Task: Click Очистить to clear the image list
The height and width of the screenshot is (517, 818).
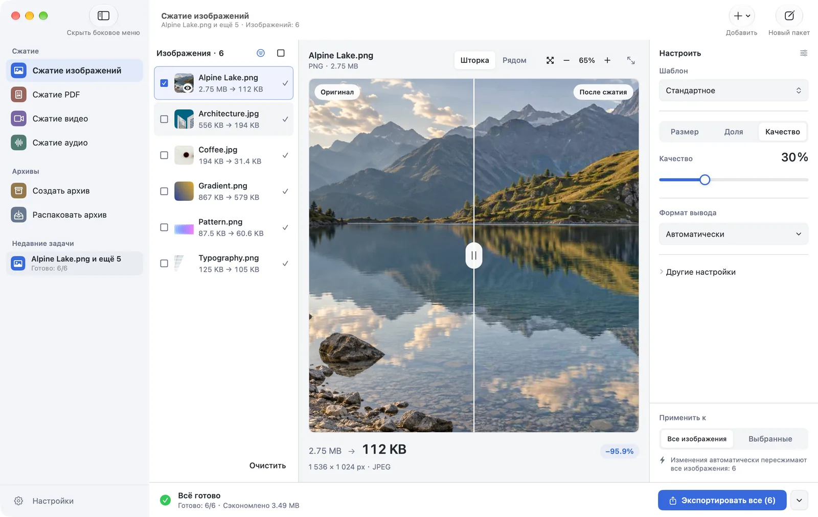Action: (267, 465)
